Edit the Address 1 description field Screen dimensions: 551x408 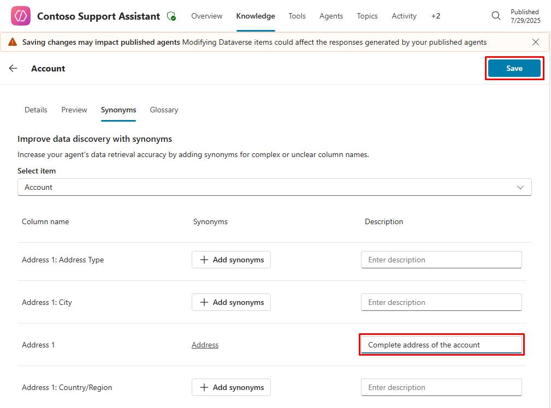tap(441, 345)
